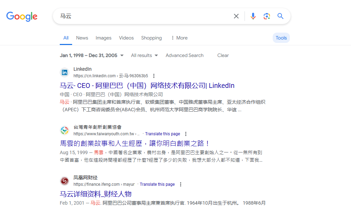This screenshot has width=351, height=206.
Task: Click Clear to reset filters
Action: click(x=223, y=56)
